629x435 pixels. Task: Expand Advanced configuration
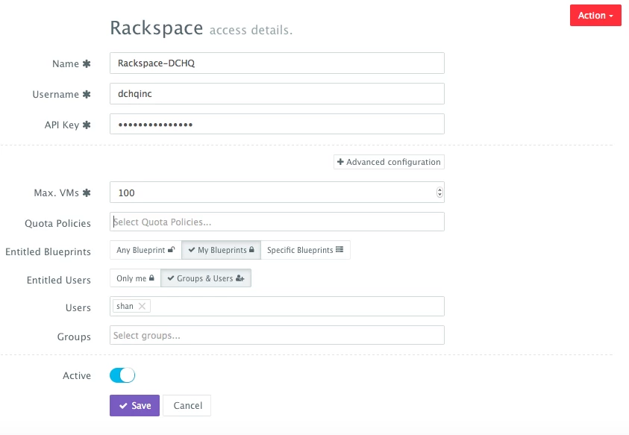point(389,162)
